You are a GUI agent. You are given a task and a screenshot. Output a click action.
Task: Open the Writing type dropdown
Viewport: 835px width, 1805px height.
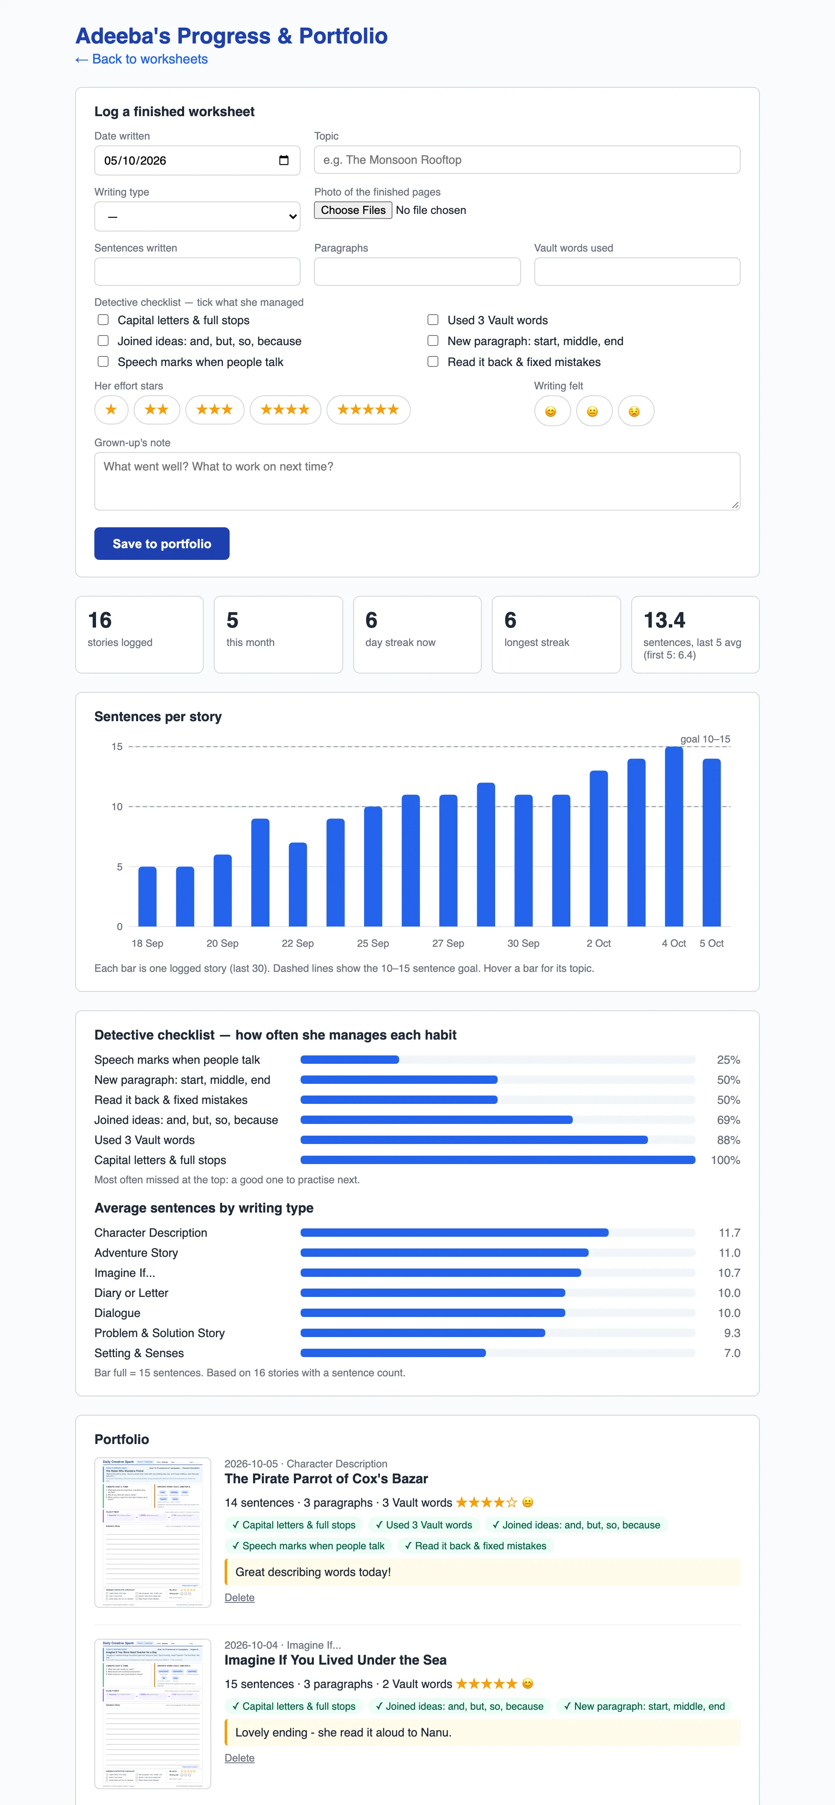[197, 216]
